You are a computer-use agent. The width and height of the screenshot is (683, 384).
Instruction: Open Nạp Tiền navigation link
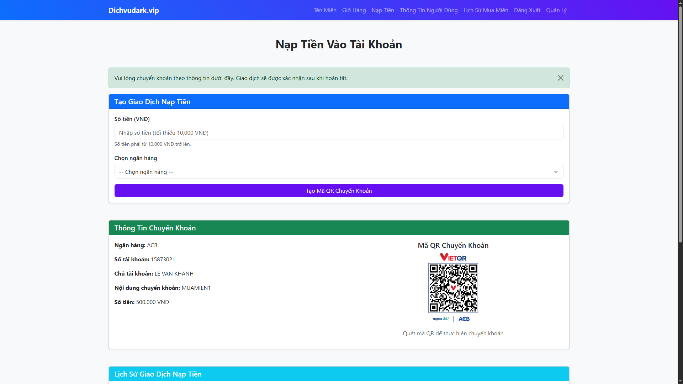point(383,10)
